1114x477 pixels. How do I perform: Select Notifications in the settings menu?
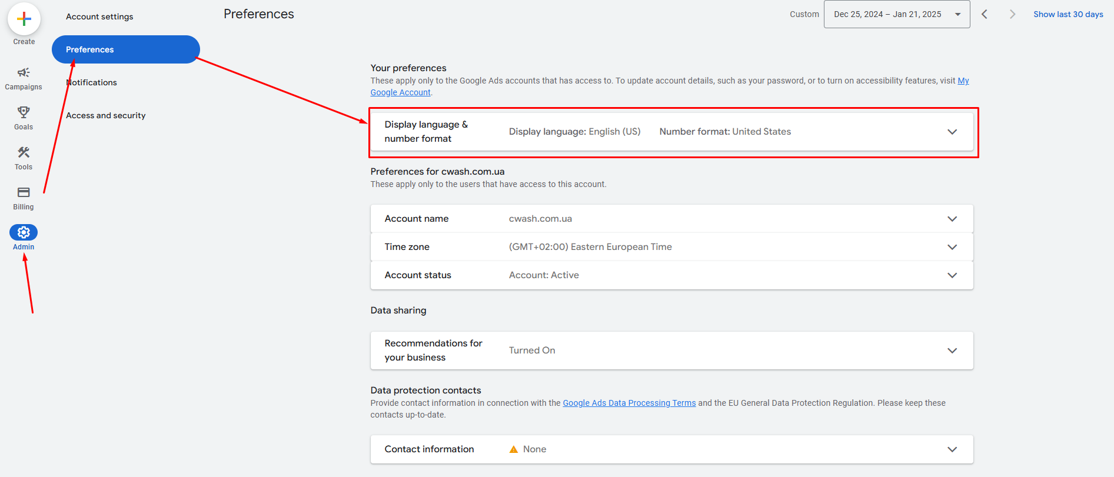(x=92, y=82)
